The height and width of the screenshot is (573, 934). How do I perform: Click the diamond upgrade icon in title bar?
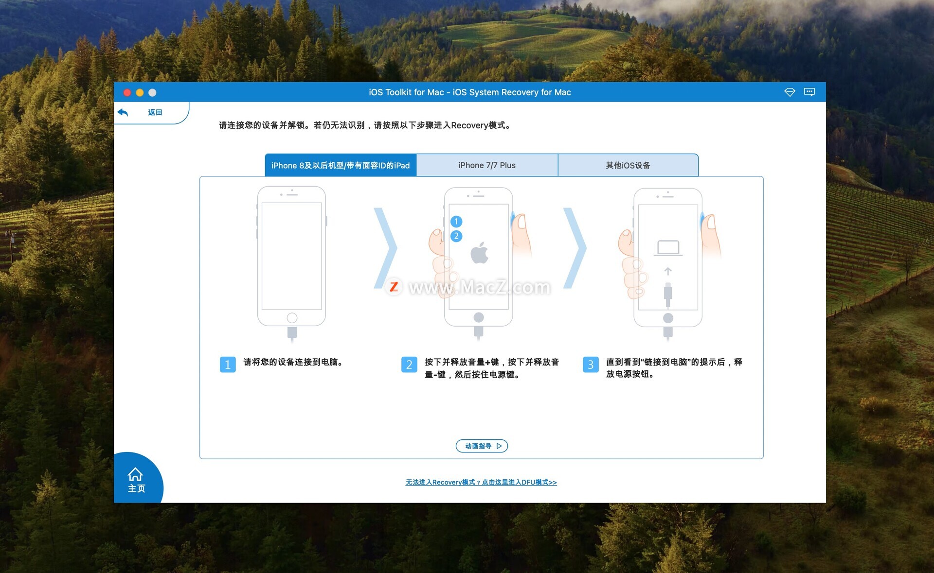click(x=790, y=92)
